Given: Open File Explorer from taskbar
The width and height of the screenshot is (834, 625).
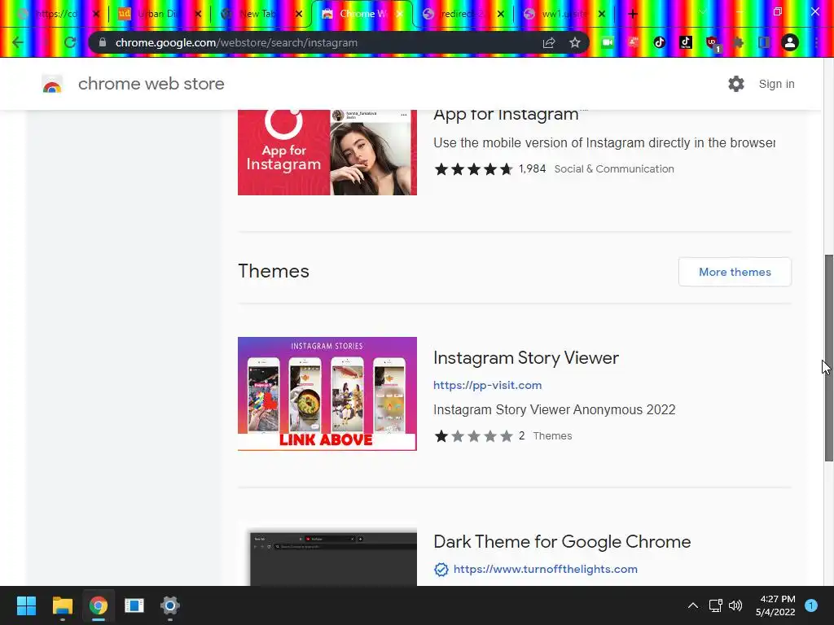Looking at the screenshot, I should [62, 605].
